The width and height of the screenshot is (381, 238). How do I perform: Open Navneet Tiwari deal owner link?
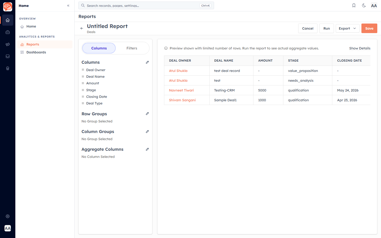tap(182, 90)
